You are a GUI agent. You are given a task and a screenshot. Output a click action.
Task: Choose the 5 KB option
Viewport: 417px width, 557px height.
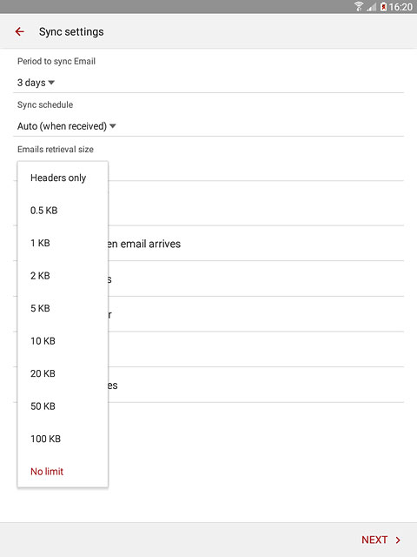[63, 308]
